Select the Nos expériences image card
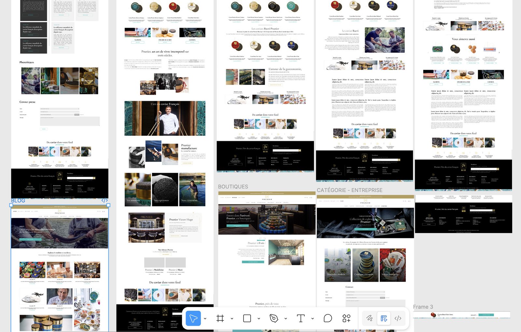Screen dimensions: 521x332 [165, 189]
